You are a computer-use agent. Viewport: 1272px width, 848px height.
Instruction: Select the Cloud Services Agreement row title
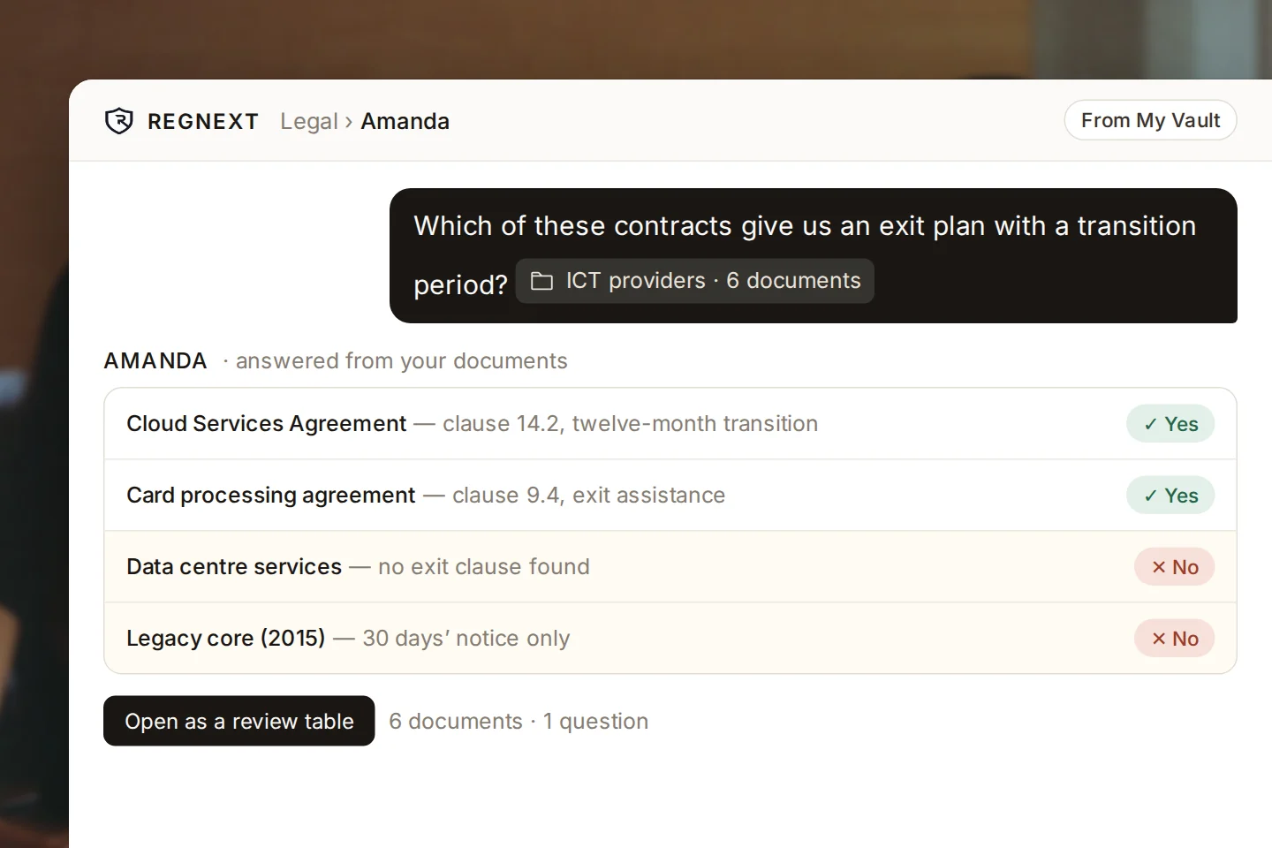point(267,424)
